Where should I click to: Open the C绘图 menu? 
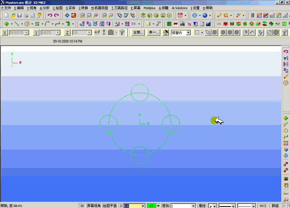point(58,8)
